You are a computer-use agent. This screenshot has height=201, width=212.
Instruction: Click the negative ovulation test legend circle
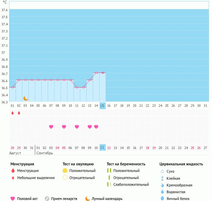point(65,178)
